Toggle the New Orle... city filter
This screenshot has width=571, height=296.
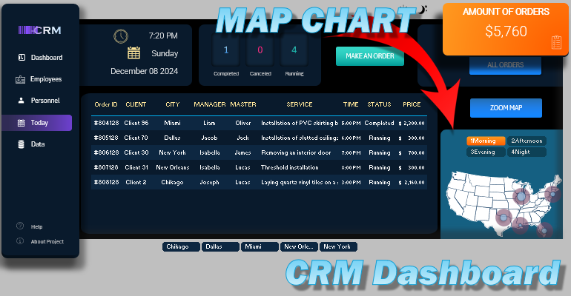point(299,246)
